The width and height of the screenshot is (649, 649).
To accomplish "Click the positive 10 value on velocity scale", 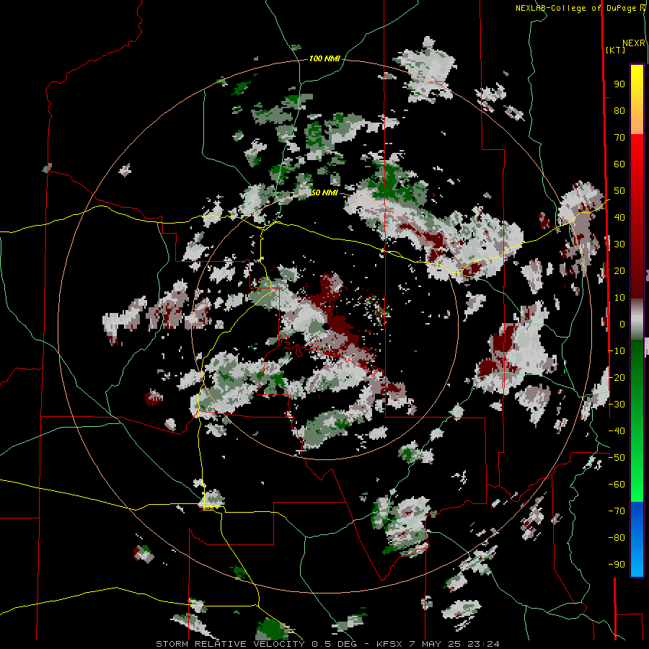I will click(619, 298).
